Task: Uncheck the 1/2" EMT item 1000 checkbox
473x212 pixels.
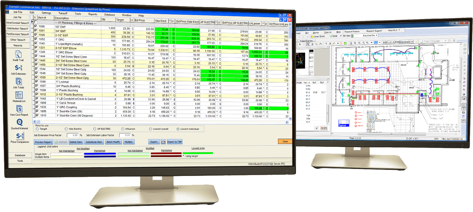Action: coord(36,26)
